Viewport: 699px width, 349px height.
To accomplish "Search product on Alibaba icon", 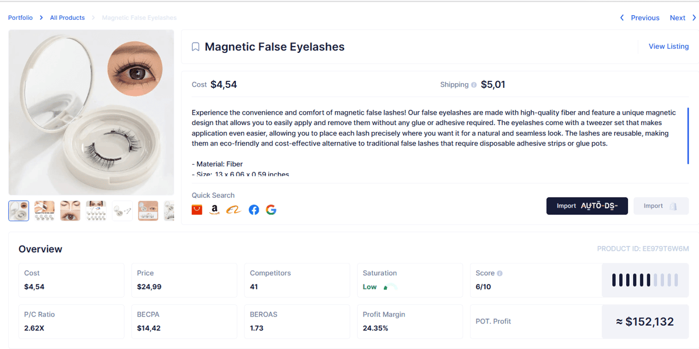I will [234, 210].
